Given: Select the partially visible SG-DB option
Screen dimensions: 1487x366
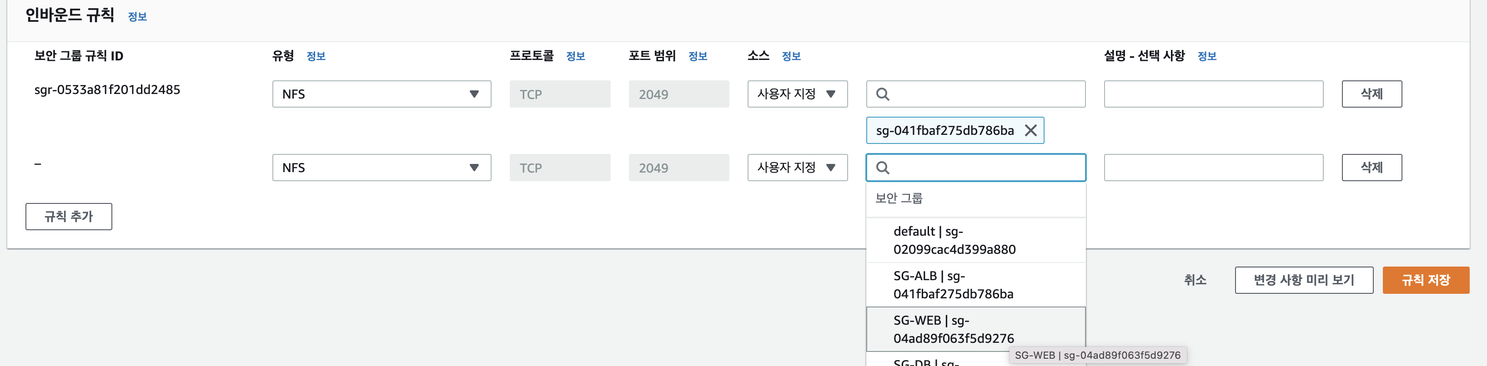Looking at the screenshot, I should pos(975,360).
